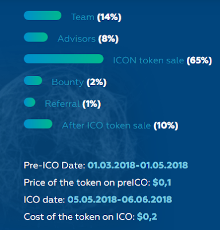The image size is (220, 230).
Task: Click the Pre-ICO Date label
Action: 54,165
